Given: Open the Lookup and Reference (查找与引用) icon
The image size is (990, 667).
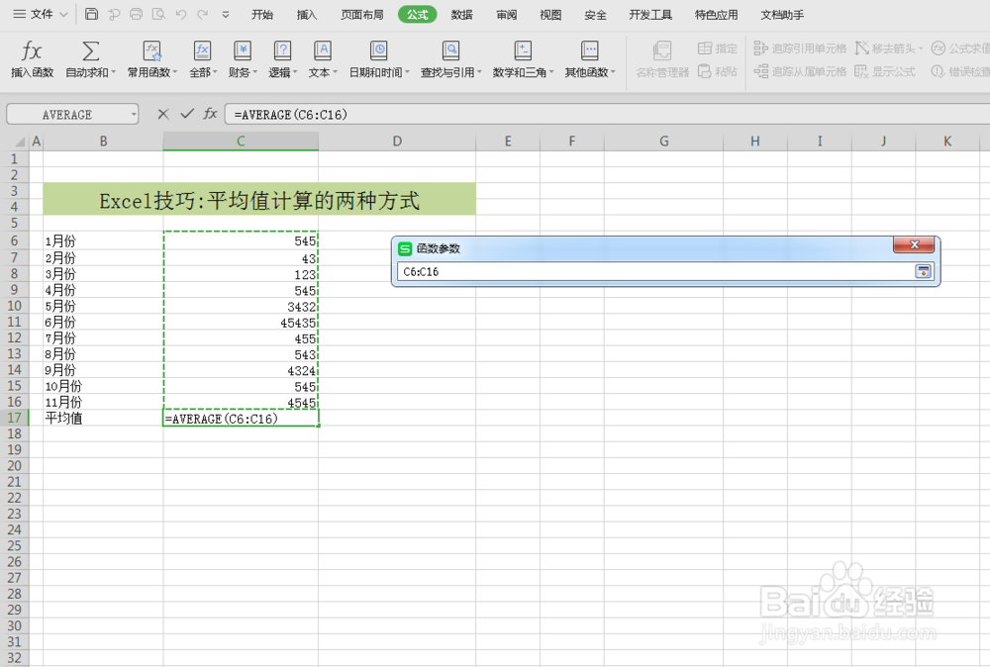Looking at the screenshot, I should click(x=450, y=50).
